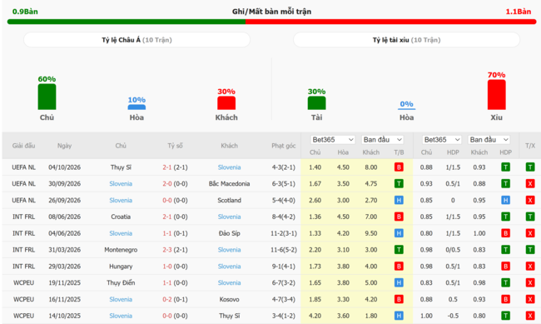This screenshot has width=541, height=324.
Task: Switch to the Tỷ lệ tài xỉu tab
Action: point(406,40)
